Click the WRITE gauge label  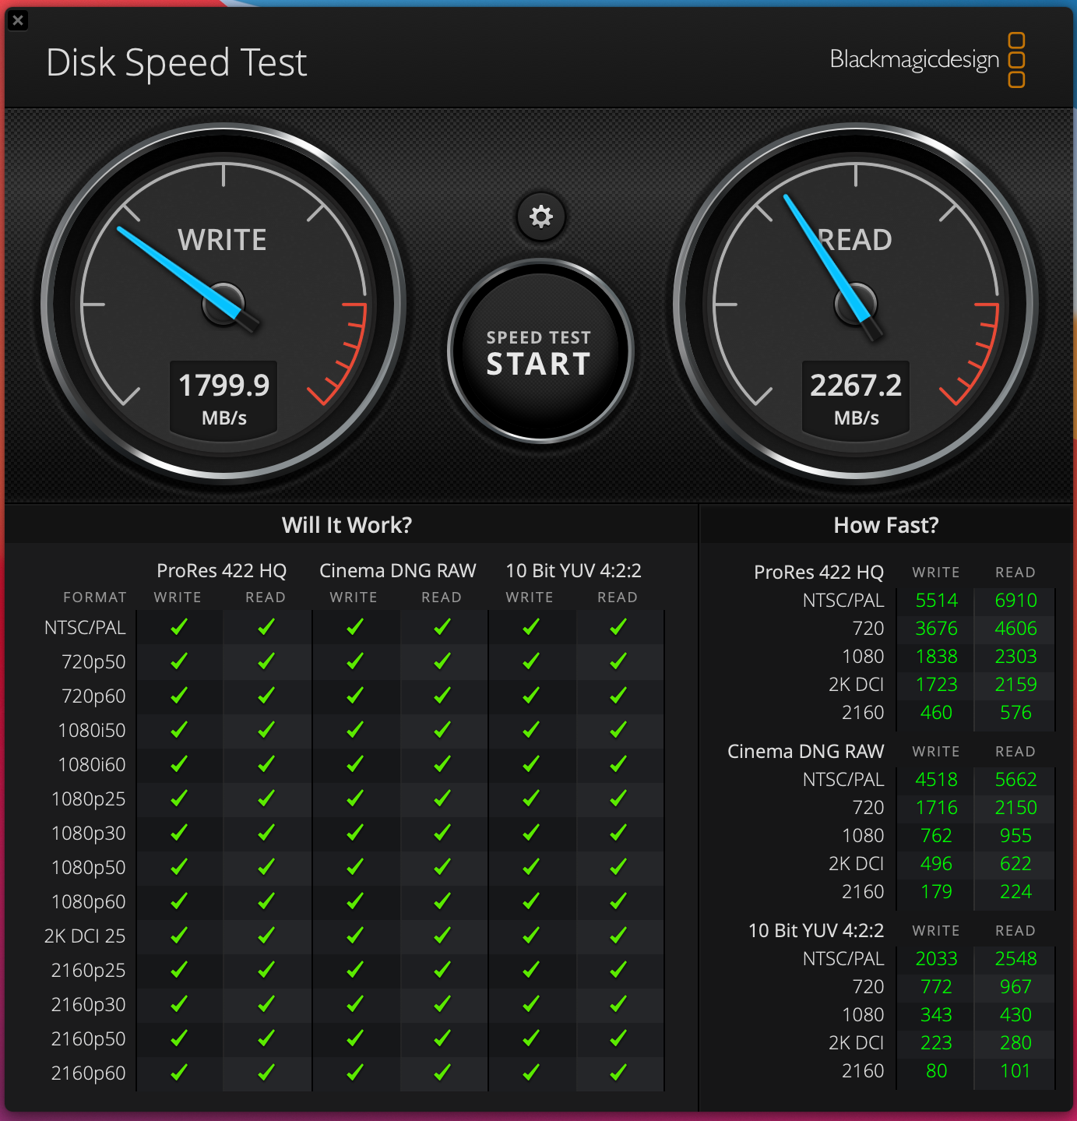pos(222,240)
